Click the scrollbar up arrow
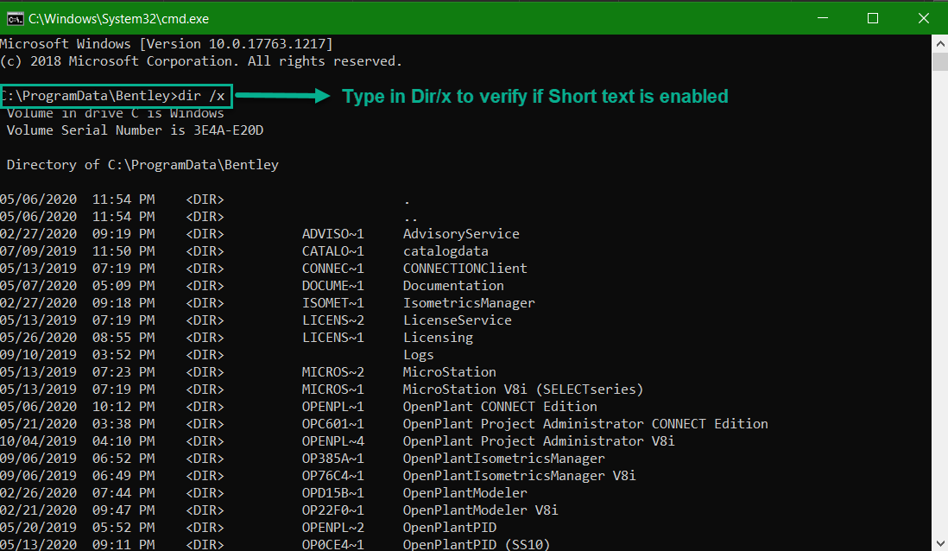Screen dimensions: 948x551 939,43
